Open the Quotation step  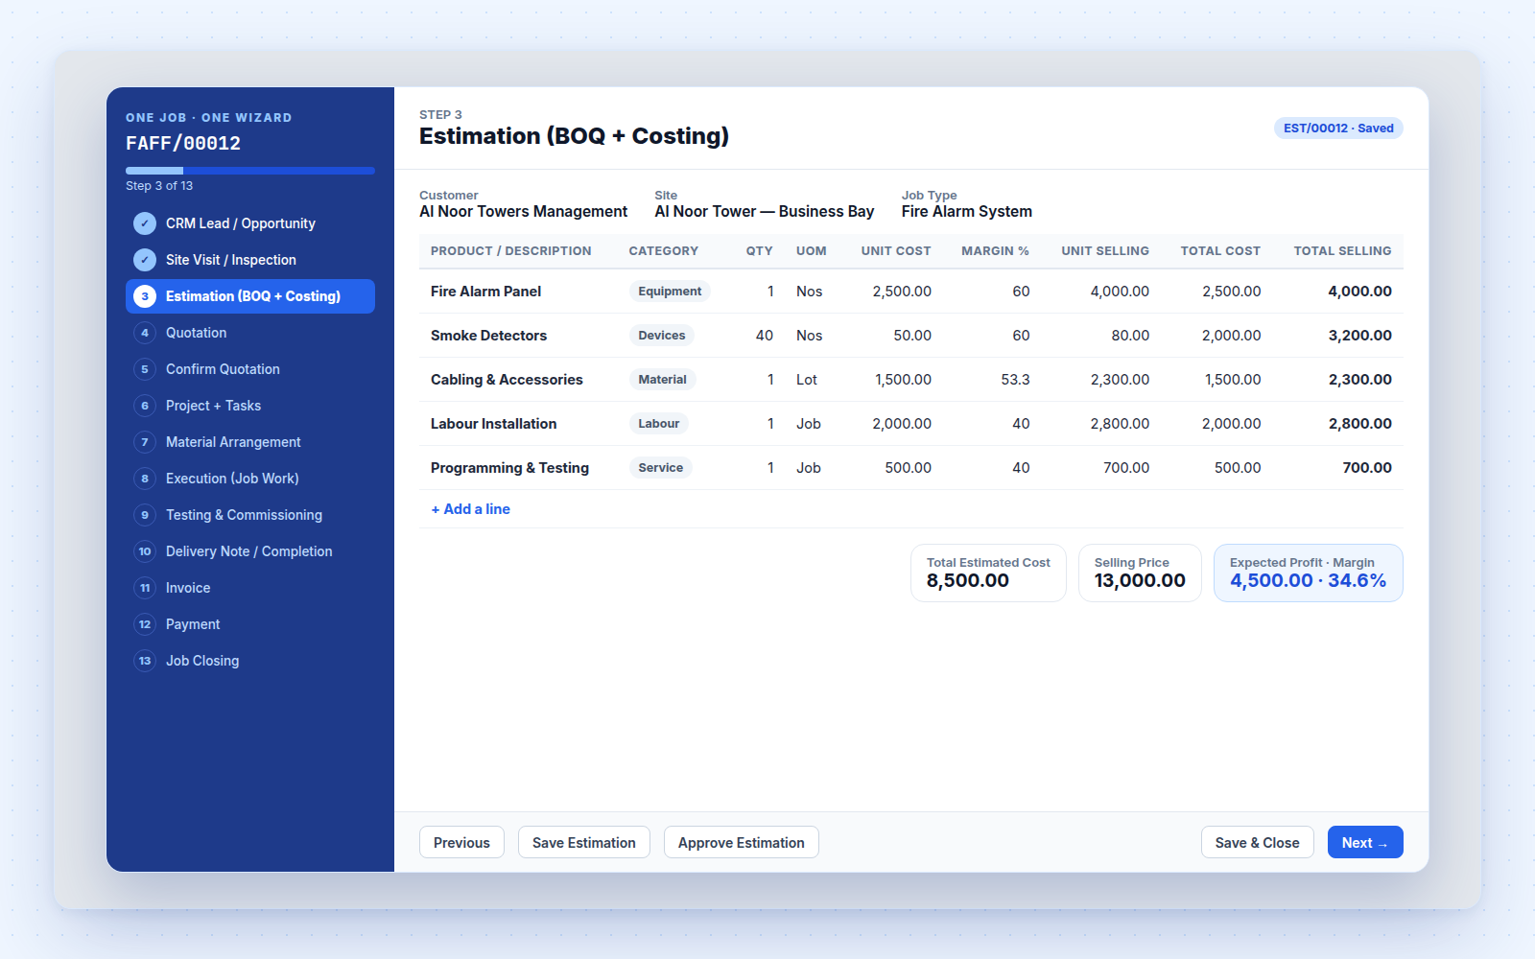(x=250, y=333)
